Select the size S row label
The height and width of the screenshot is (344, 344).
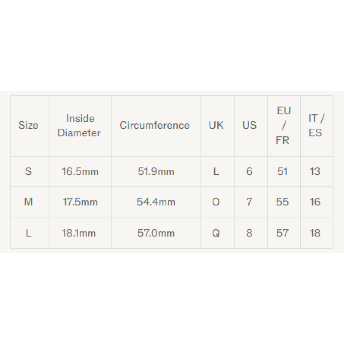28,172
